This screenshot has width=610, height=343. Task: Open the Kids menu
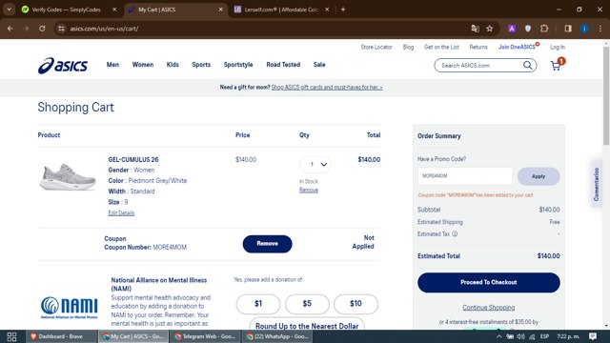[173, 65]
